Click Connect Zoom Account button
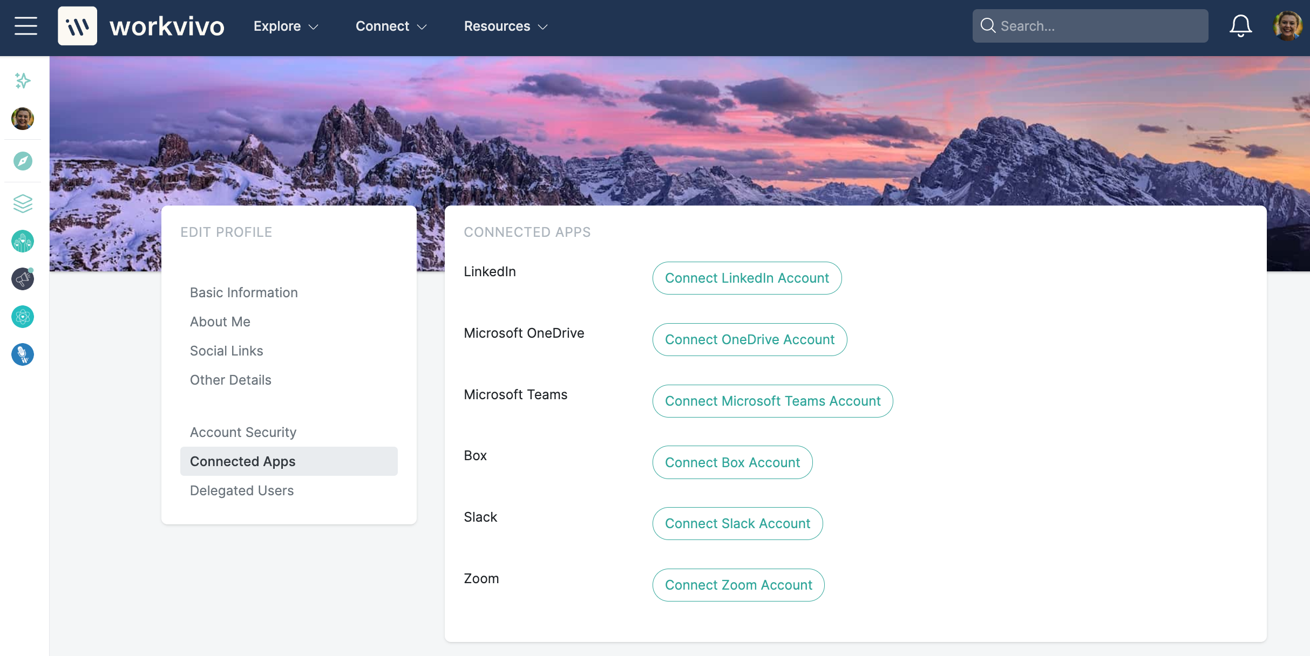The height and width of the screenshot is (656, 1310). point(738,585)
